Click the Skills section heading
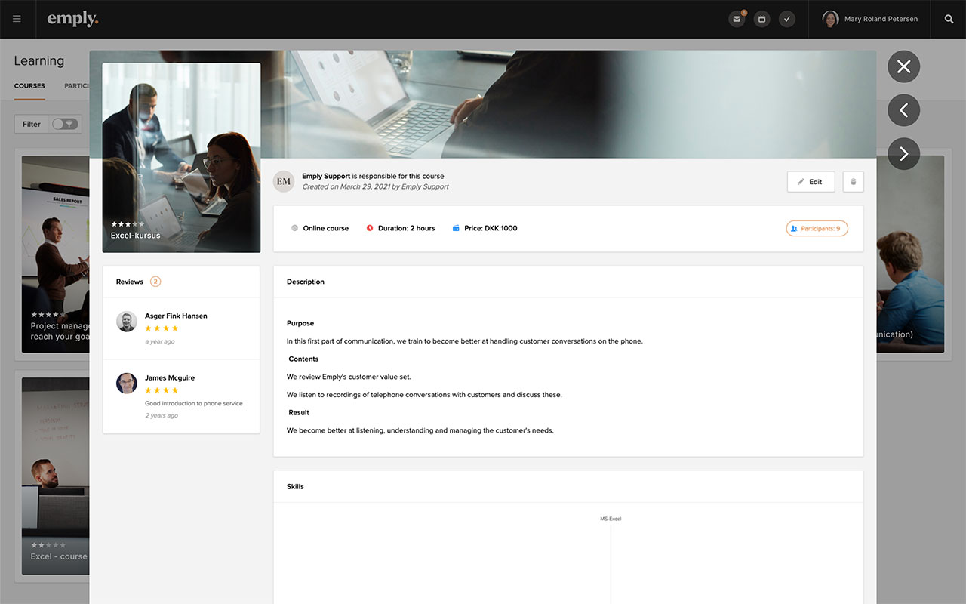The image size is (966, 604). (x=295, y=486)
